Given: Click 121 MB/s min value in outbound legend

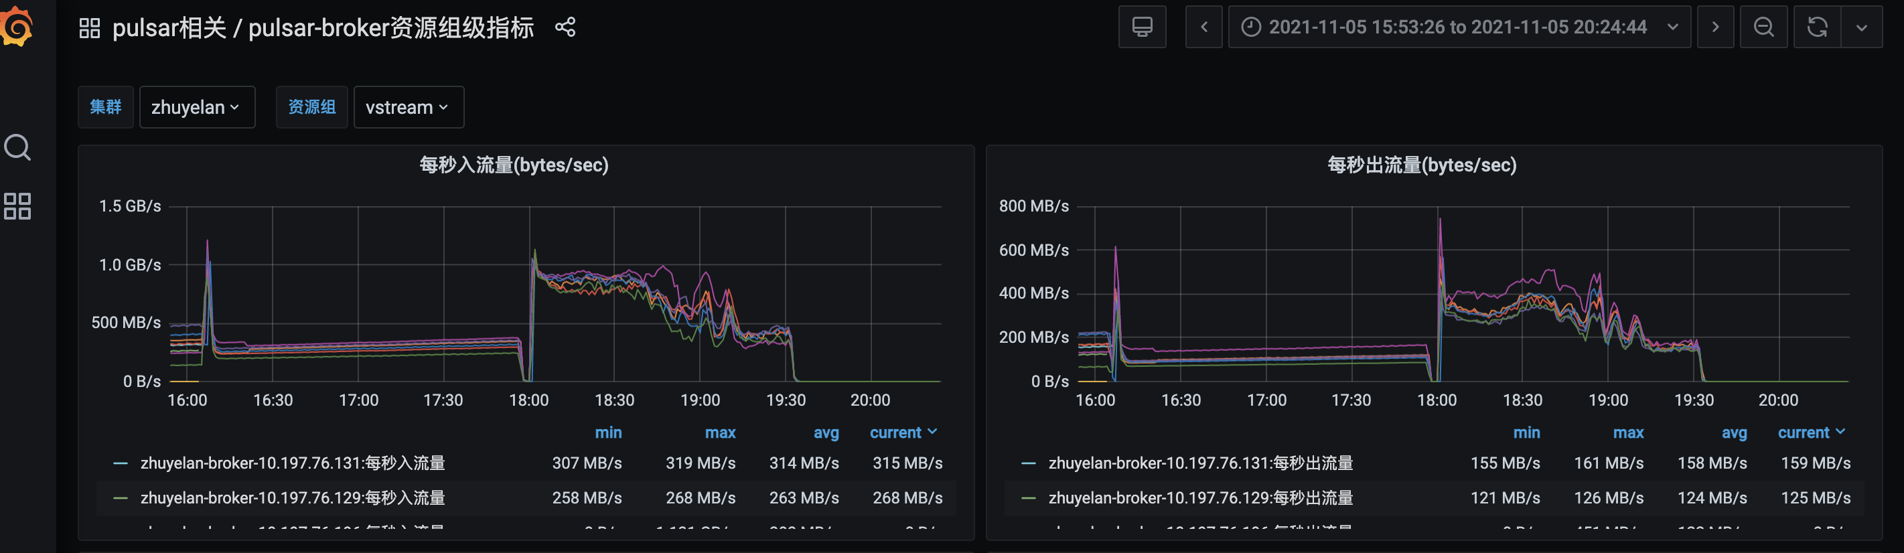Looking at the screenshot, I should coord(1505,498).
